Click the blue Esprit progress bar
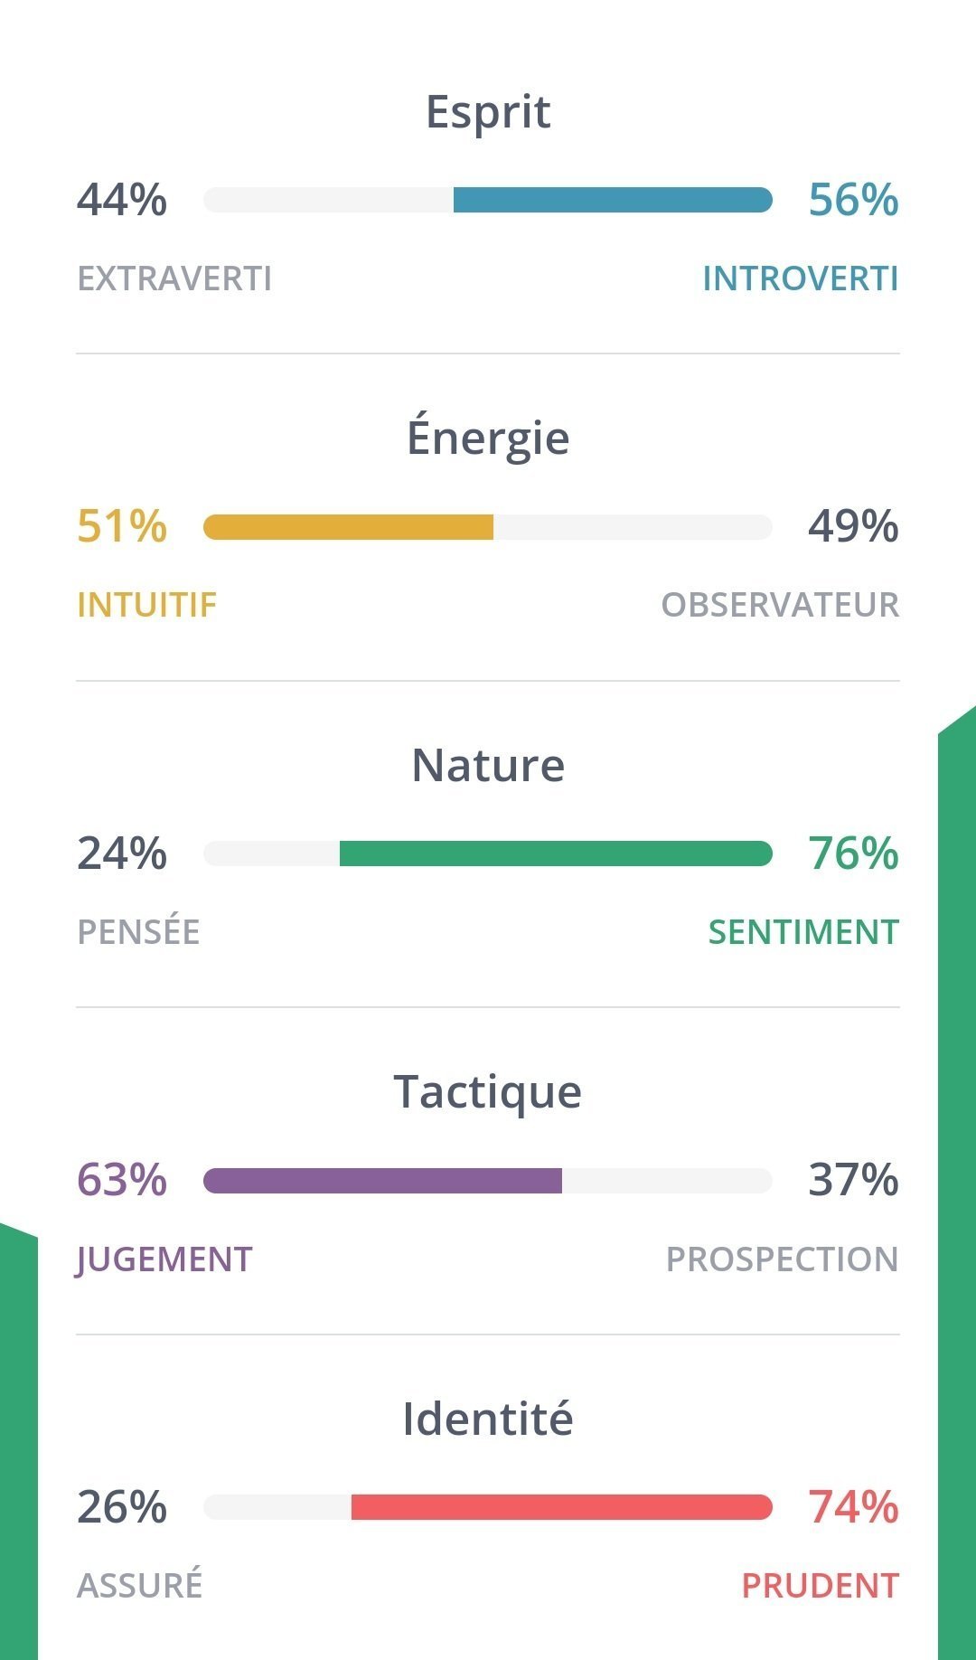Image resolution: width=976 pixels, height=1660 pixels. click(x=613, y=200)
